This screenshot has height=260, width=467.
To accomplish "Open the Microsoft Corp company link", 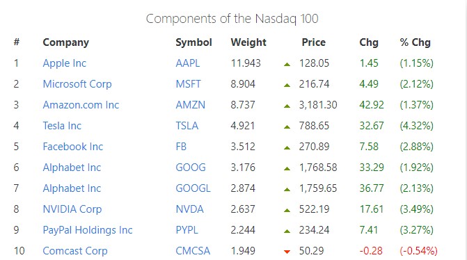I will [77, 84].
